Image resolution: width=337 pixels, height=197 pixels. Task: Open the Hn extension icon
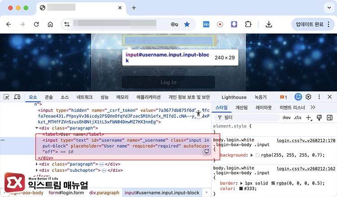206,25
